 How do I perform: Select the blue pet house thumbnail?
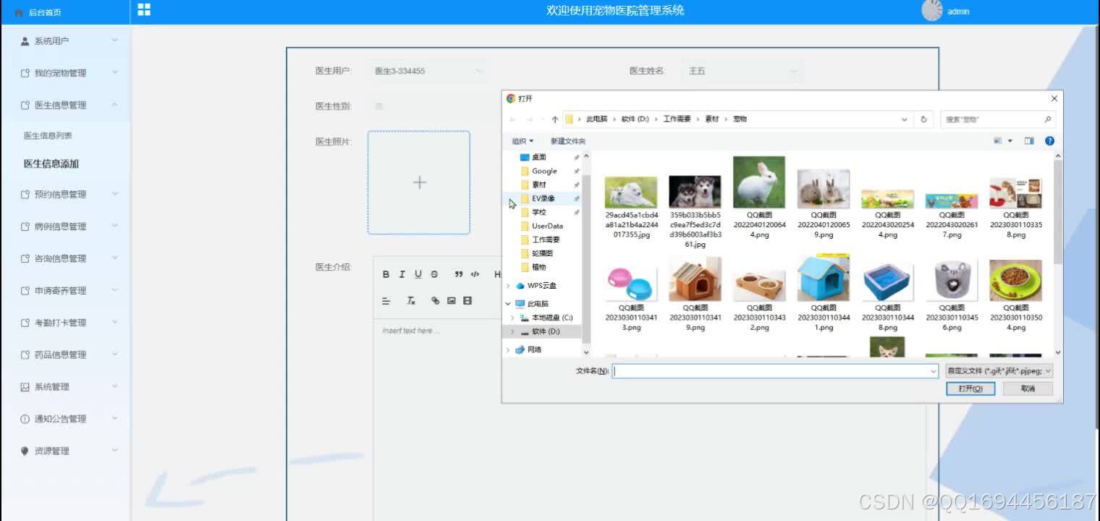[824, 278]
